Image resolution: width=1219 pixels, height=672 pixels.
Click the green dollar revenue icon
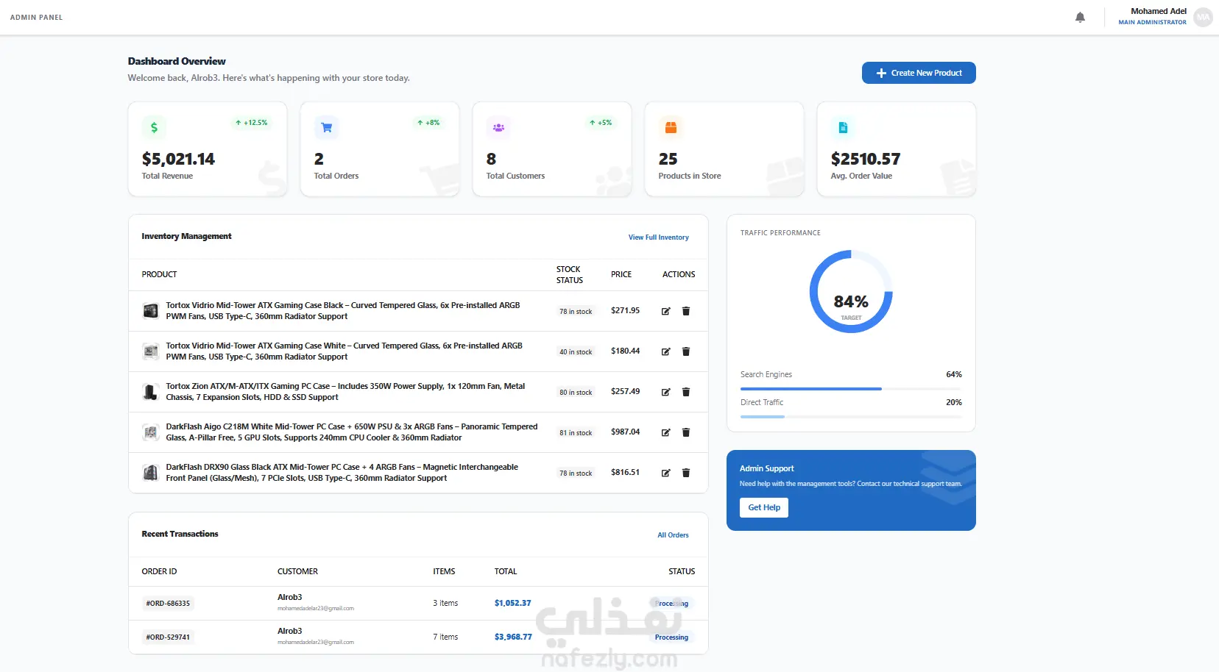(x=154, y=127)
